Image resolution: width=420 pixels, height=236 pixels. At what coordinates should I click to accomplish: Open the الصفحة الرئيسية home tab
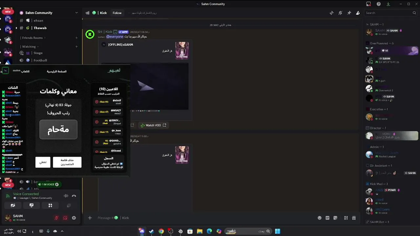click(56, 71)
